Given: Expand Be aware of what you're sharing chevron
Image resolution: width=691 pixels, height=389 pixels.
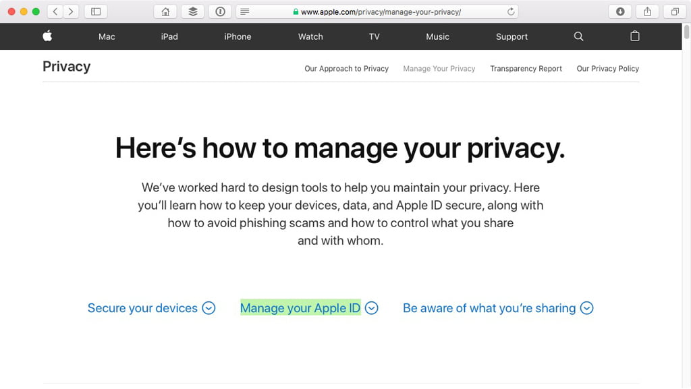Looking at the screenshot, I should point(586,308).
